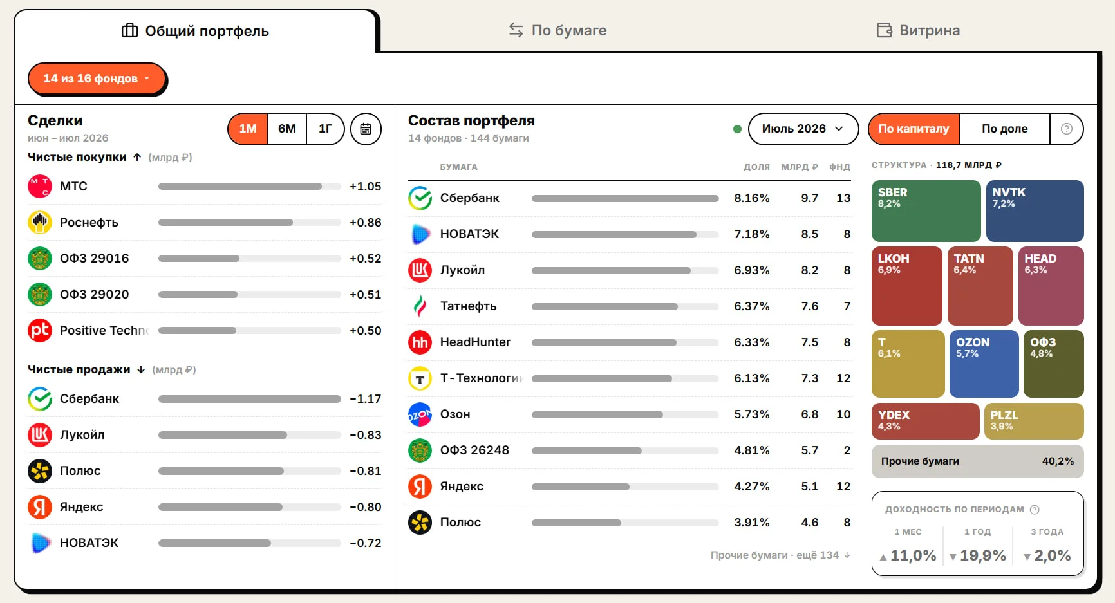Switch to the По бумаге tab
Image resolution: width=1115 pixels, height=603 pixels.
coord(557,30)
